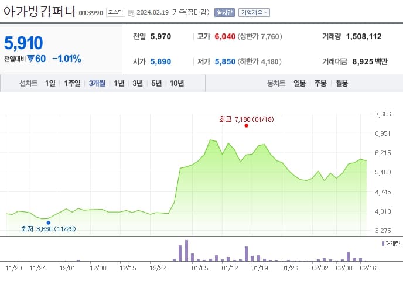Viewport: 403px width, 281px height.
Task: Open the 기업개요 dropdown
Action: [x=254, y=12]
